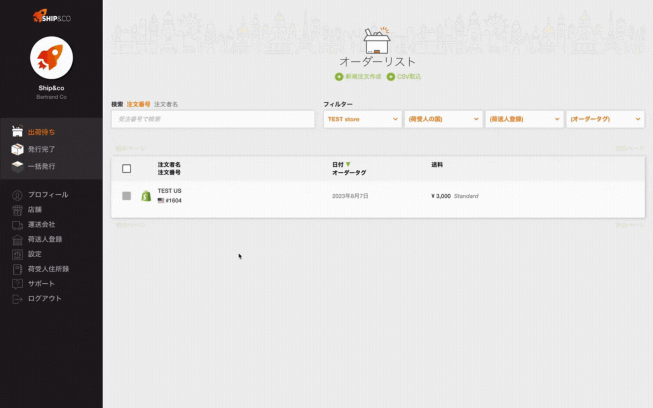Open the 荷受人の国 filter dropdown

(443, 119)
